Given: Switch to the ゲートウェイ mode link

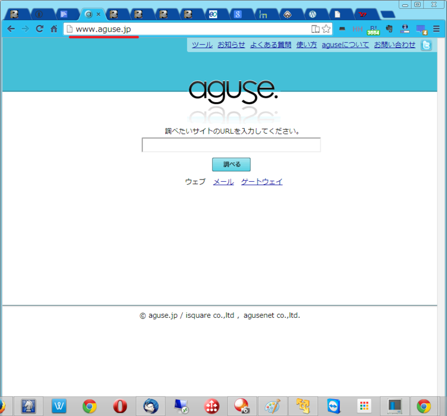Looking at the screenshot, I should (261, 182).
